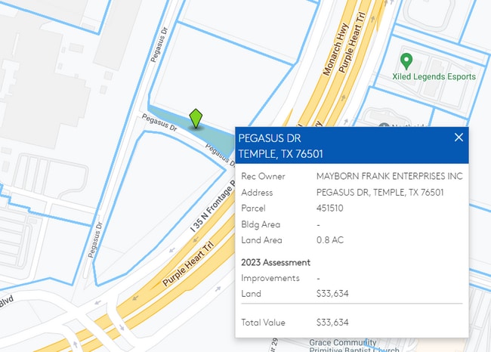Viewport: 491px width, 352px height.
Task: Click the Total Value amount
Action: coord(332,322)
